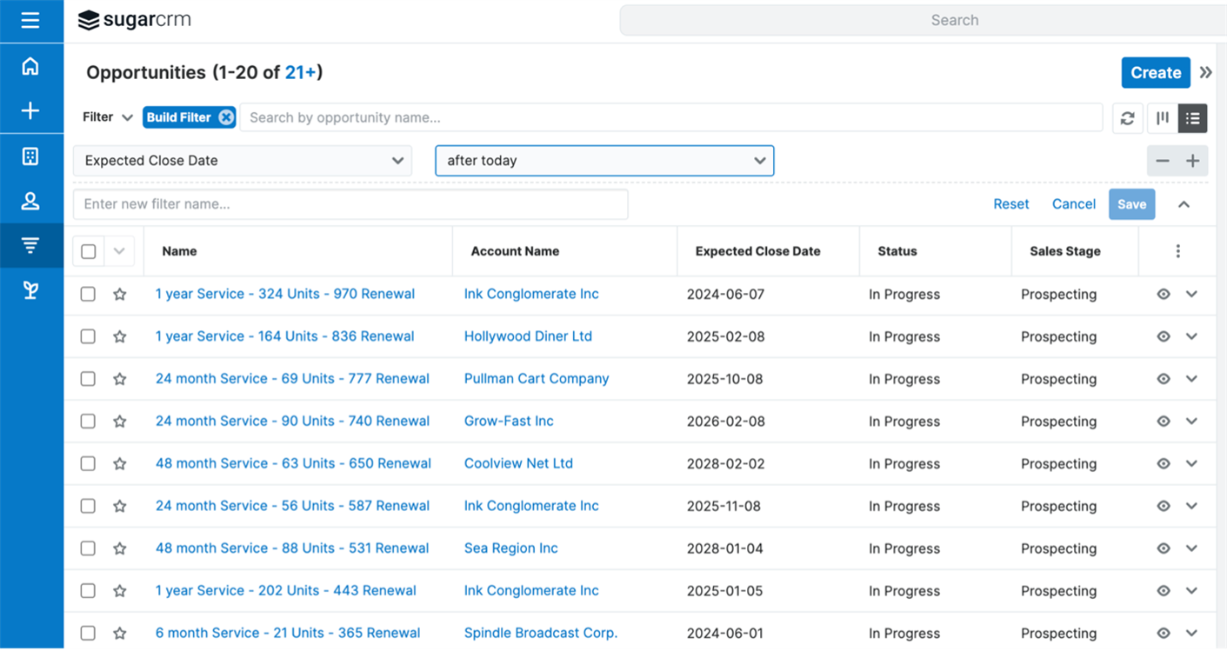Viewport: 1227px width, 651px height.
Task: Switch to the tile (kanban) view
Action: (1163, 118)
